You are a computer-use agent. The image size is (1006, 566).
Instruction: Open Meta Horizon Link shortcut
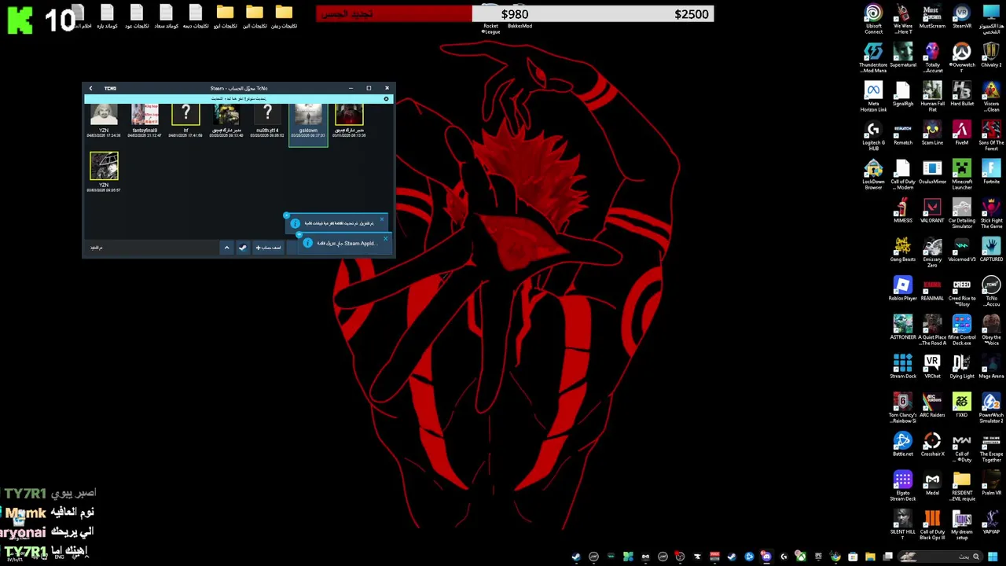[873, 97]
